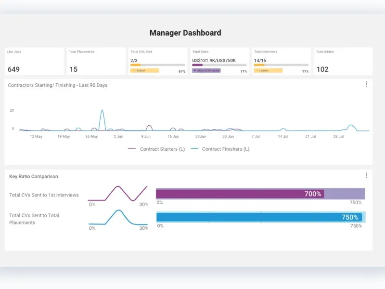Screen dimensions: 385x289
Task: Toggle Contract Finishers (L) legend series
Action: coord(220,149)
